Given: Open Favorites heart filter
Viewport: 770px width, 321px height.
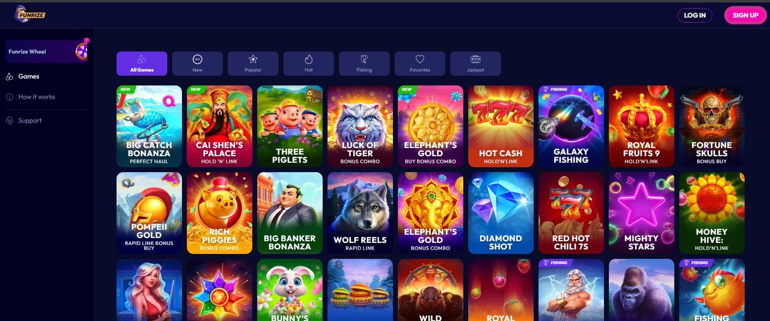Looking at the screenshot, I should pyautogui.click(x=420, y=63).
